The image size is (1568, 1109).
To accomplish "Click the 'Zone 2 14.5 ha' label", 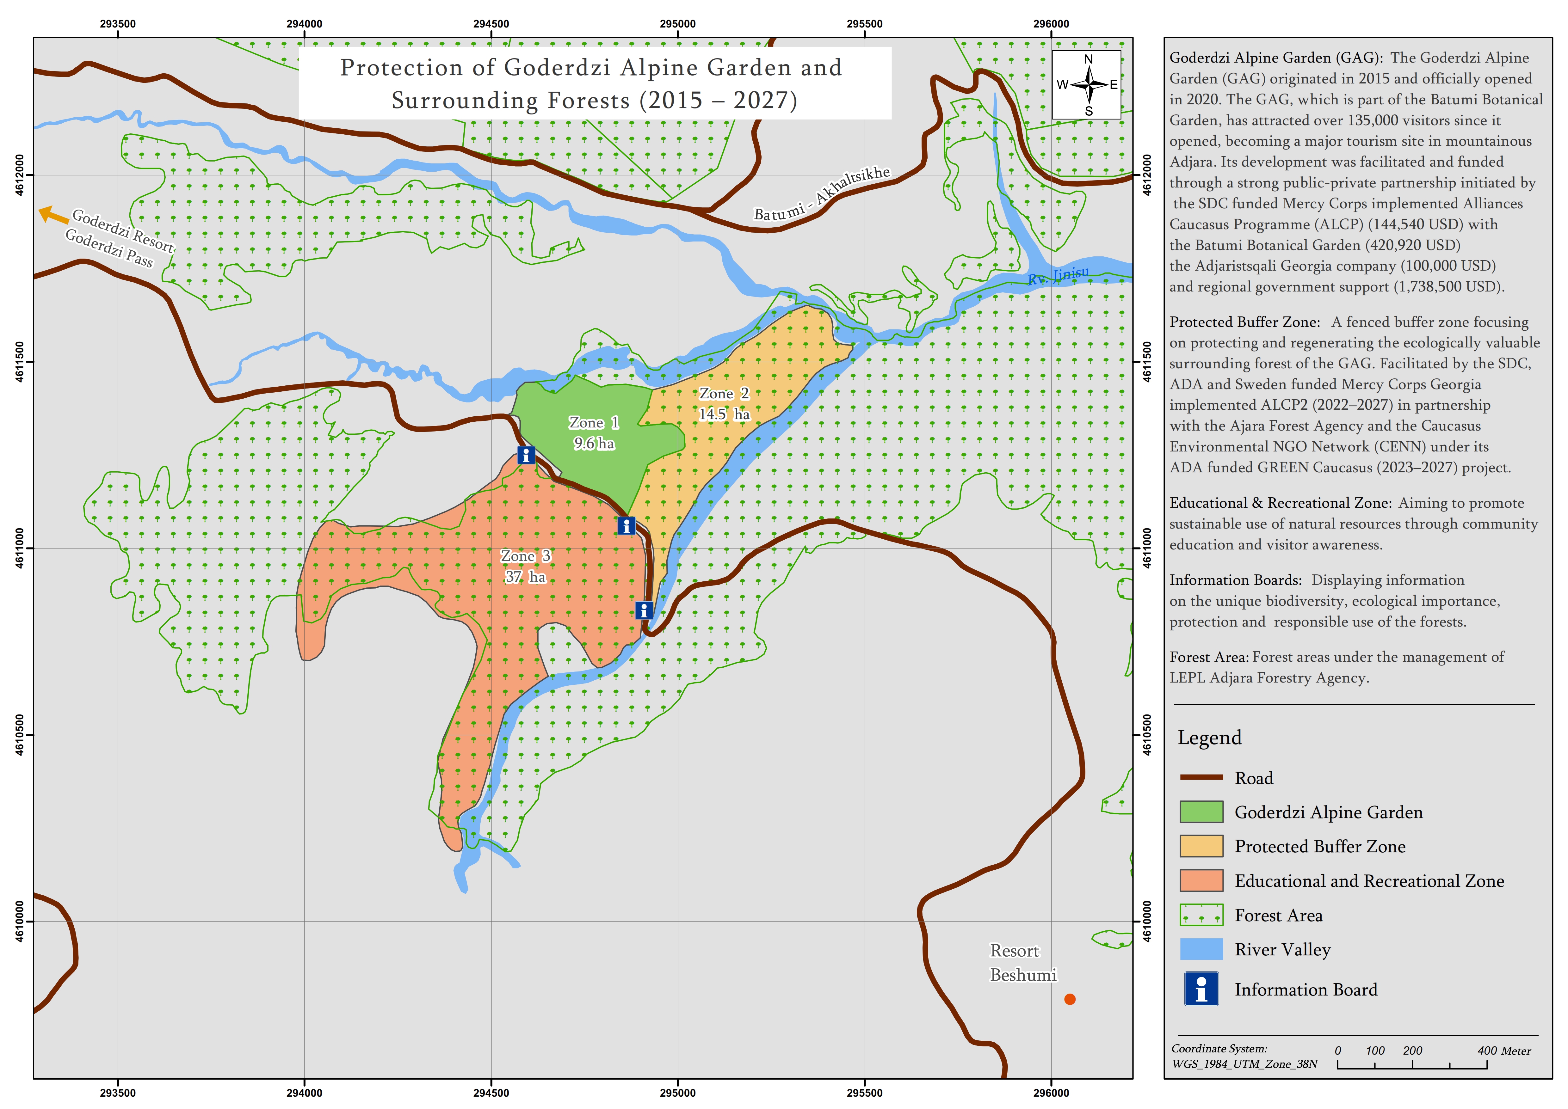I will (724, 404).
